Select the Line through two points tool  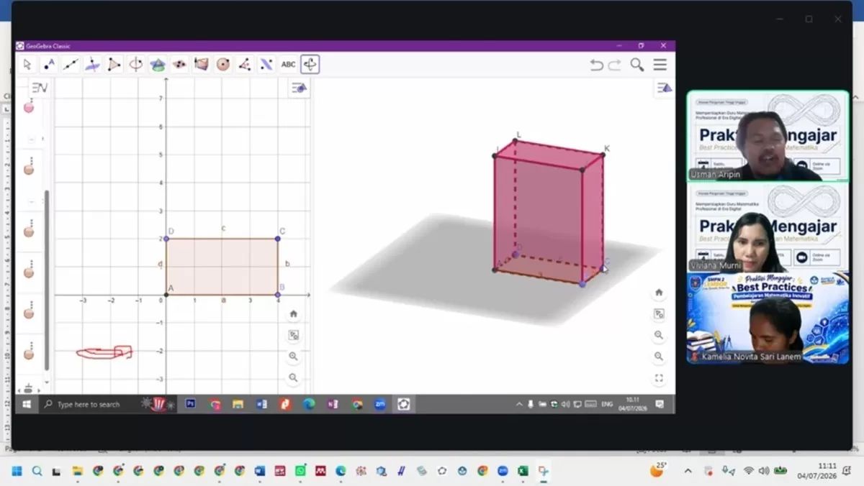(71, 65)
